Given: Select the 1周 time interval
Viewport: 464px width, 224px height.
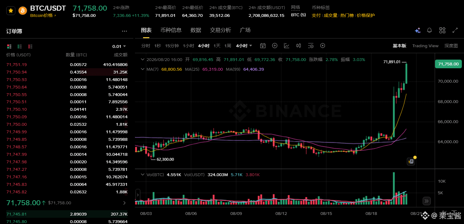Looking at the screenshot, I should (228, 46).
